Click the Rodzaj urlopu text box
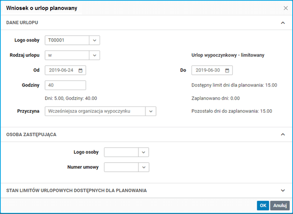293x214 pixels. click(67, 55)
